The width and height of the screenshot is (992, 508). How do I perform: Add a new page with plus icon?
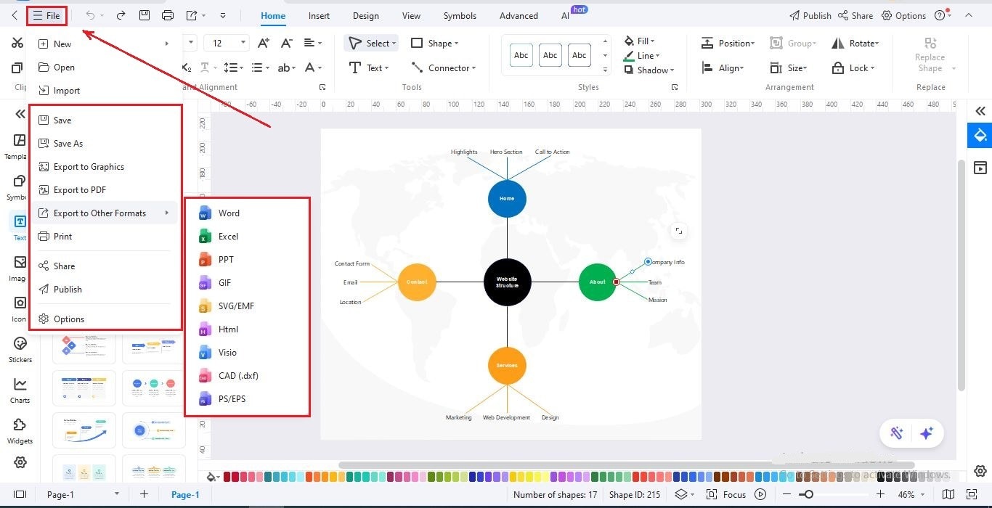[x=144, y=494]
